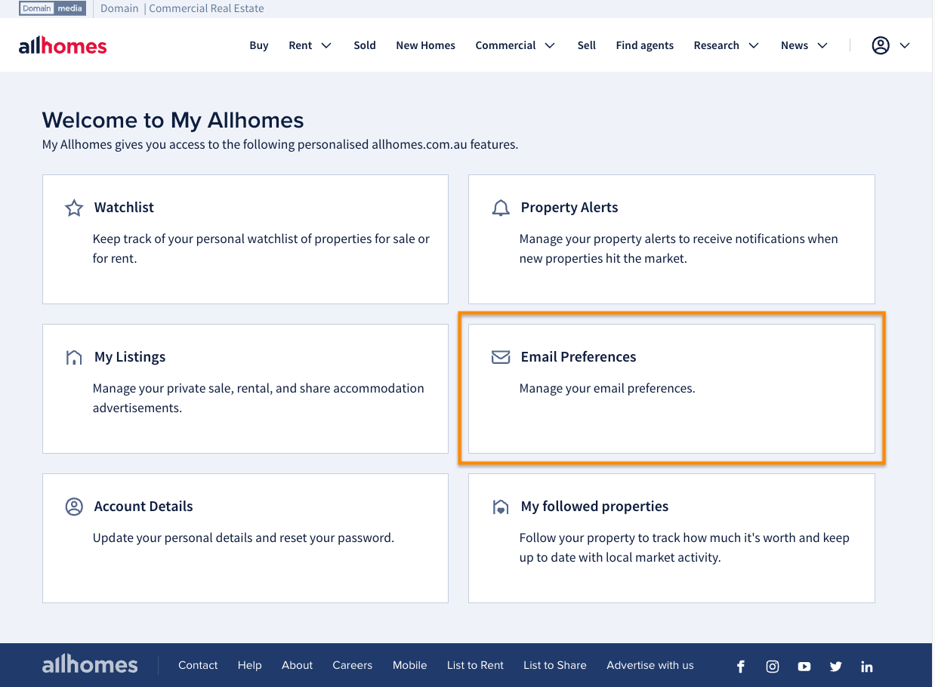Image resolution: width=935 pixels, height=687 pixels.
Task: Click the Watchlist star icon
Action: [x=74, y=208]
